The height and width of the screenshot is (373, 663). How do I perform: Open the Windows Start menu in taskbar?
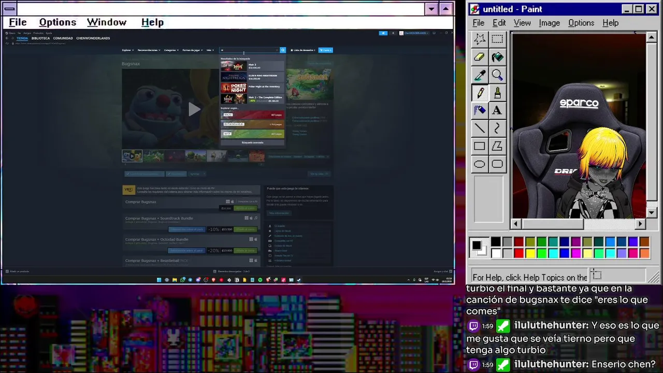point(159,280)
